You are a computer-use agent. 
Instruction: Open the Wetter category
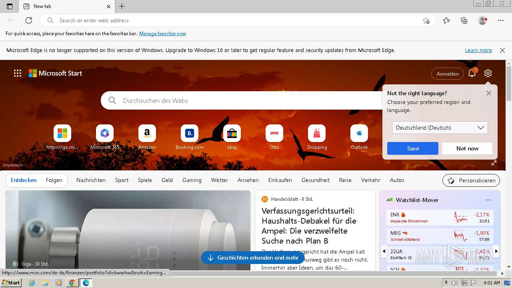coord(220,180)
